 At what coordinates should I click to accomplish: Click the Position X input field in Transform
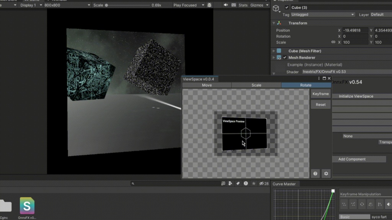coord(355,30)
